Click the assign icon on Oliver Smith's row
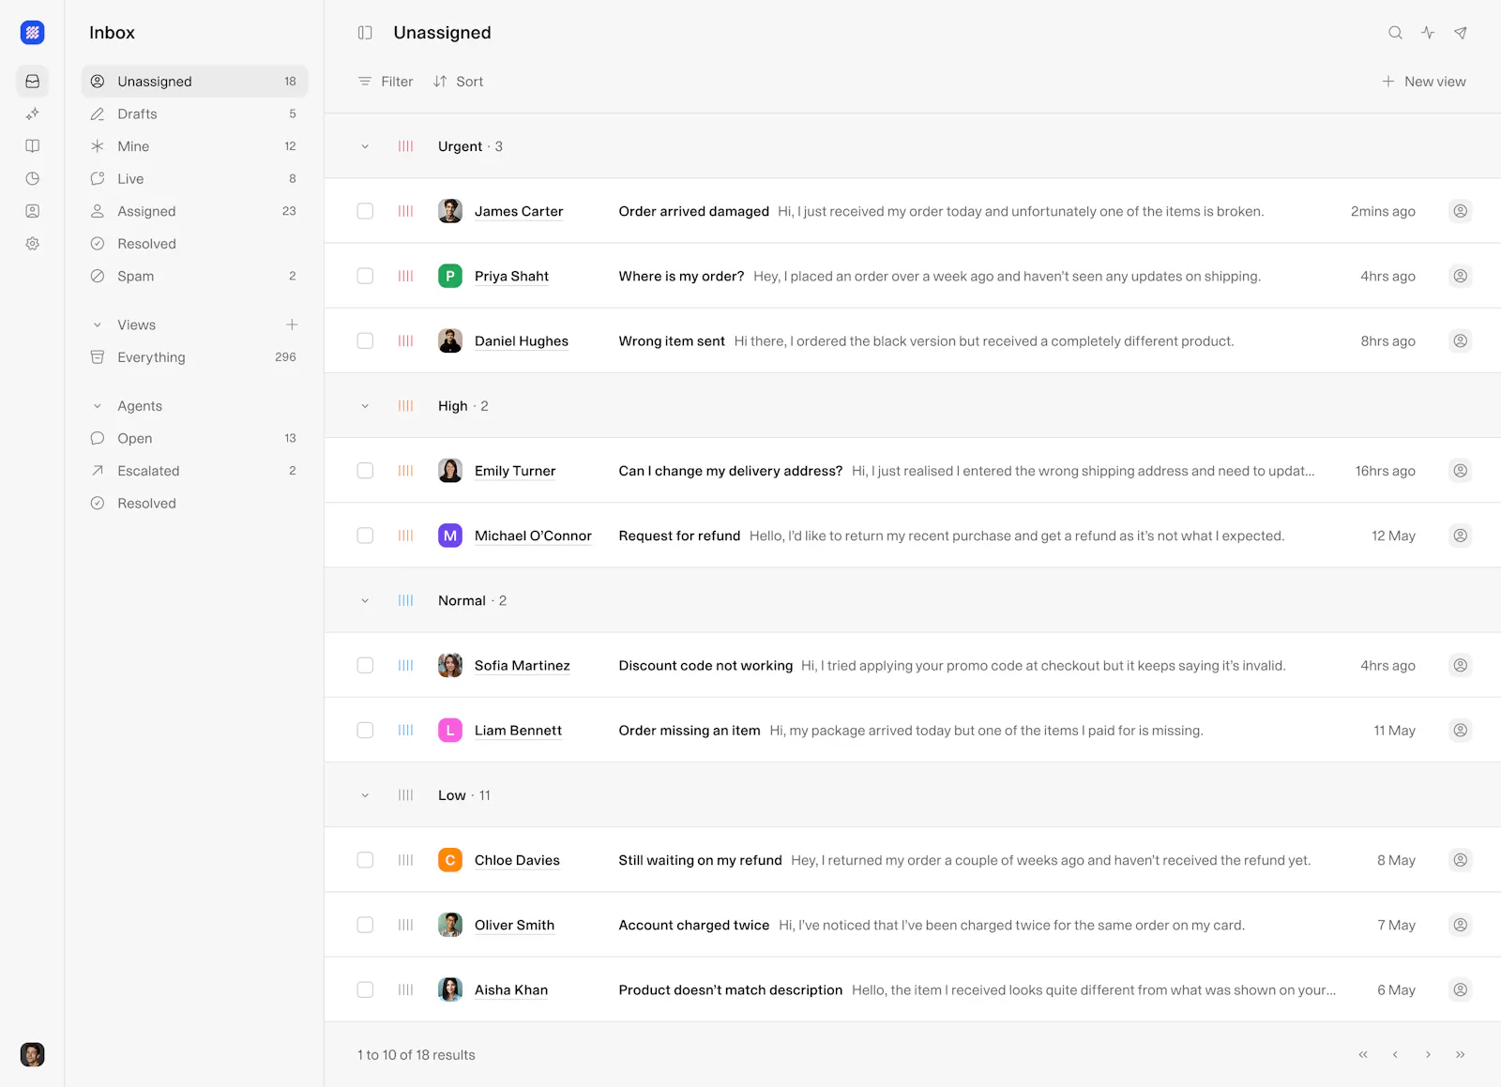 [x=1461, y=925]
